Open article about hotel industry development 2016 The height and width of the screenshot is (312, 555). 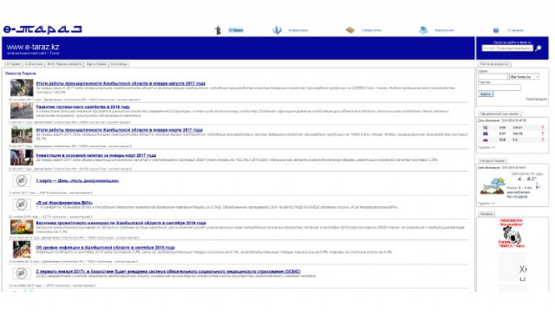(x=83, y=107)
